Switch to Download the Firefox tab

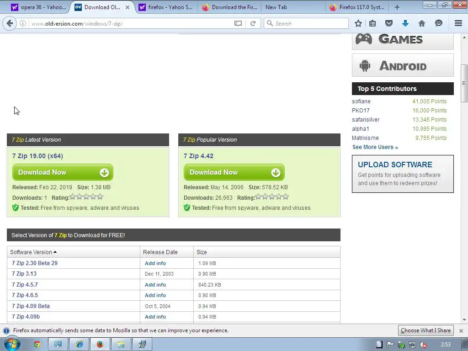230,7
